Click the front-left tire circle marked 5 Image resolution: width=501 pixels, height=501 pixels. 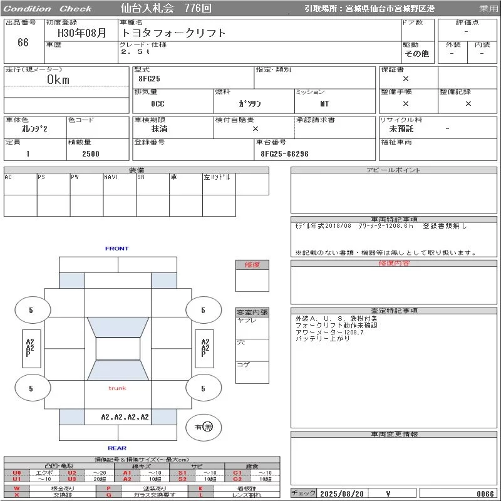(x=31, y=310)
